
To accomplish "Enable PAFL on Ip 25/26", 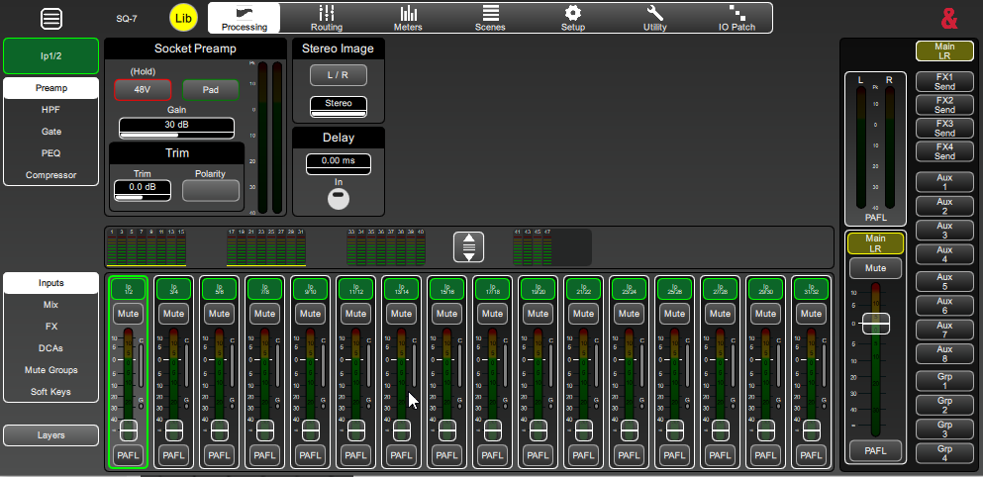I will (674, 455).
